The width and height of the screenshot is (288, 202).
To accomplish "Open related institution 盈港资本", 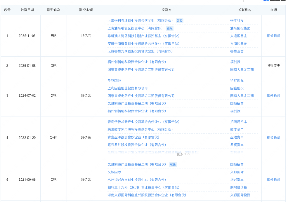I will [x=237, y=137].
